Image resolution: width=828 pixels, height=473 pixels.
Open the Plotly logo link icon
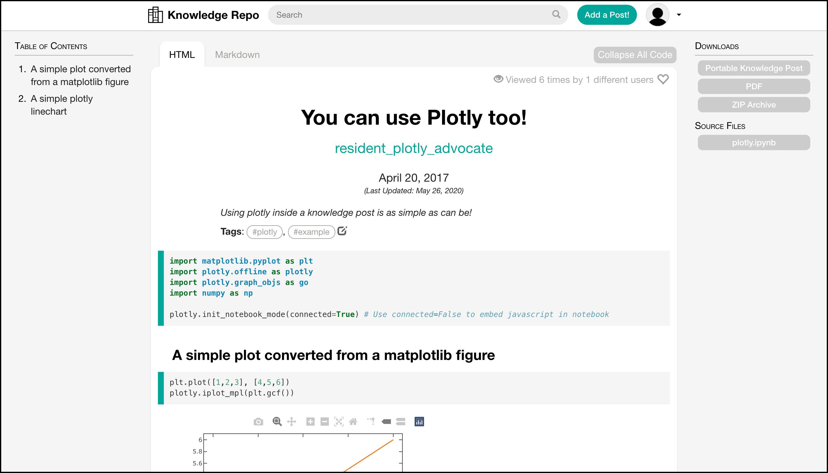point(419,422)
